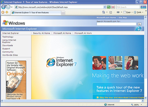Screen dimensions: 148x107
Task: Open the Tools menu
Action: pyautogui.click(x=139, y=12)
